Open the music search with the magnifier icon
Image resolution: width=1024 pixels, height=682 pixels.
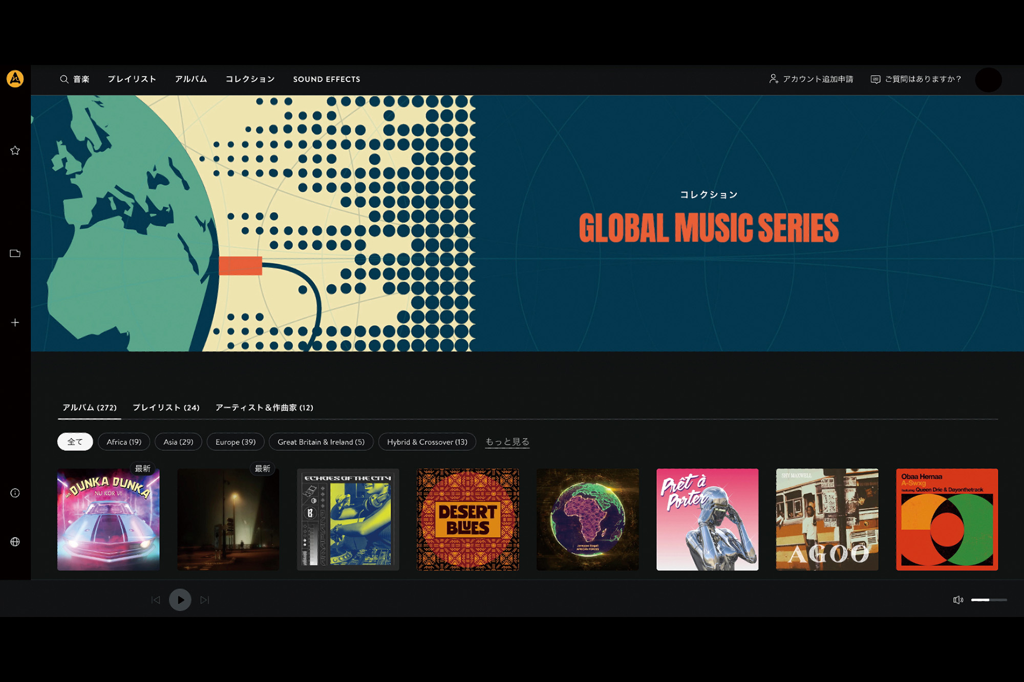click(x=64, y=79)
